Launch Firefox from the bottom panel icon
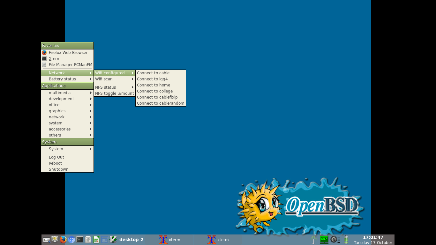The height and width of the screenshot is (245, 436). pos(63,240)
